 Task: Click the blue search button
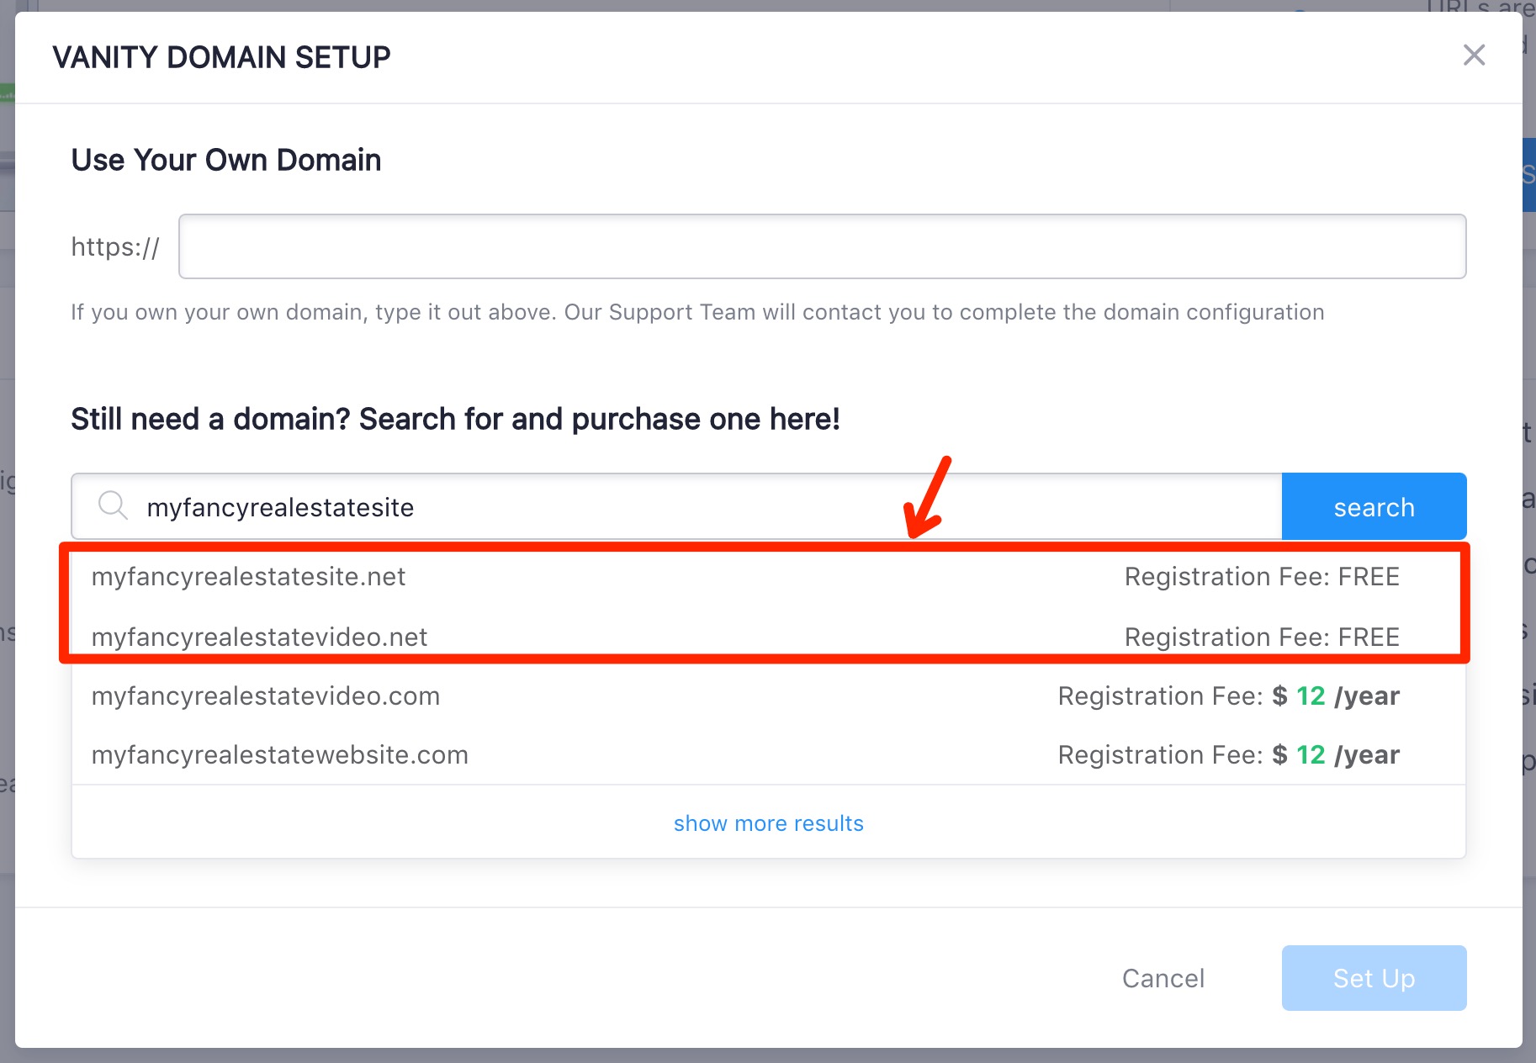click(1374, 506)
